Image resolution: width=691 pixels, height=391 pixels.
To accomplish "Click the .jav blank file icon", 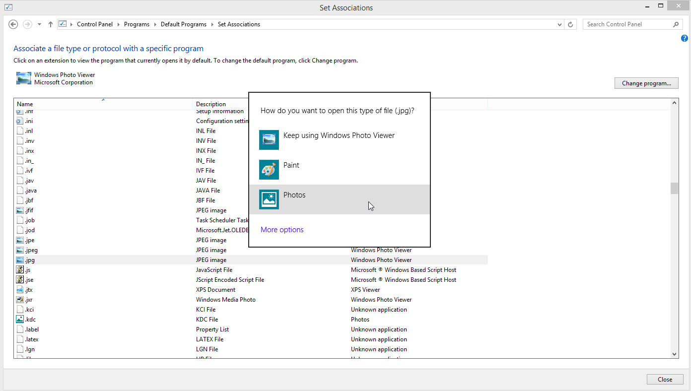I will pyautogui.click(x=20, y=181).
